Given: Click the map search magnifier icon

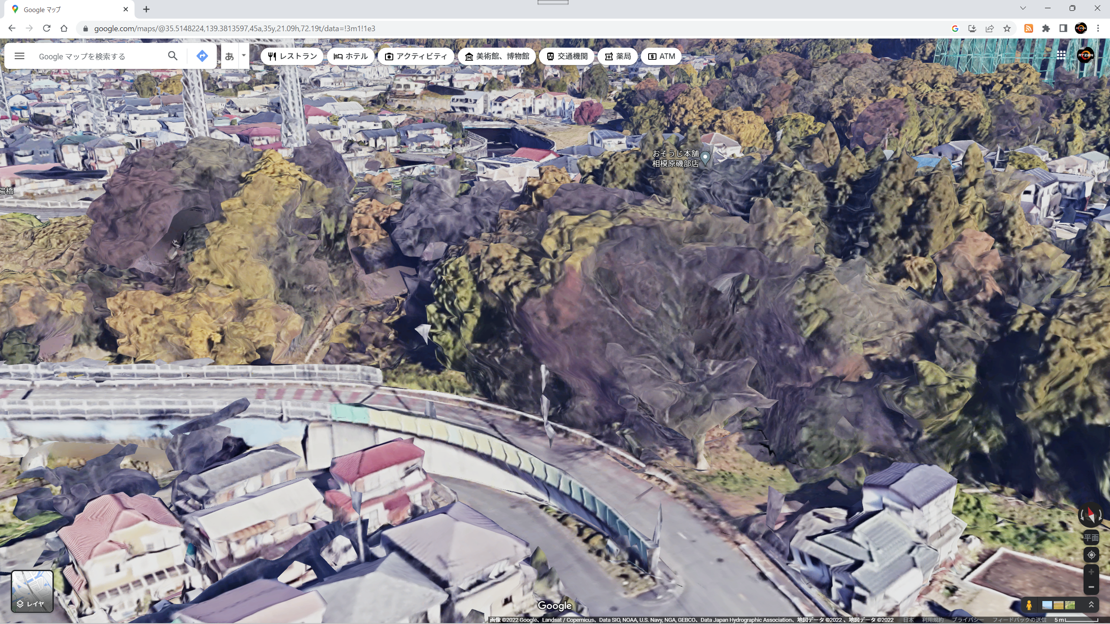Looking at the screenshot, I should click(x=173, y=56).
